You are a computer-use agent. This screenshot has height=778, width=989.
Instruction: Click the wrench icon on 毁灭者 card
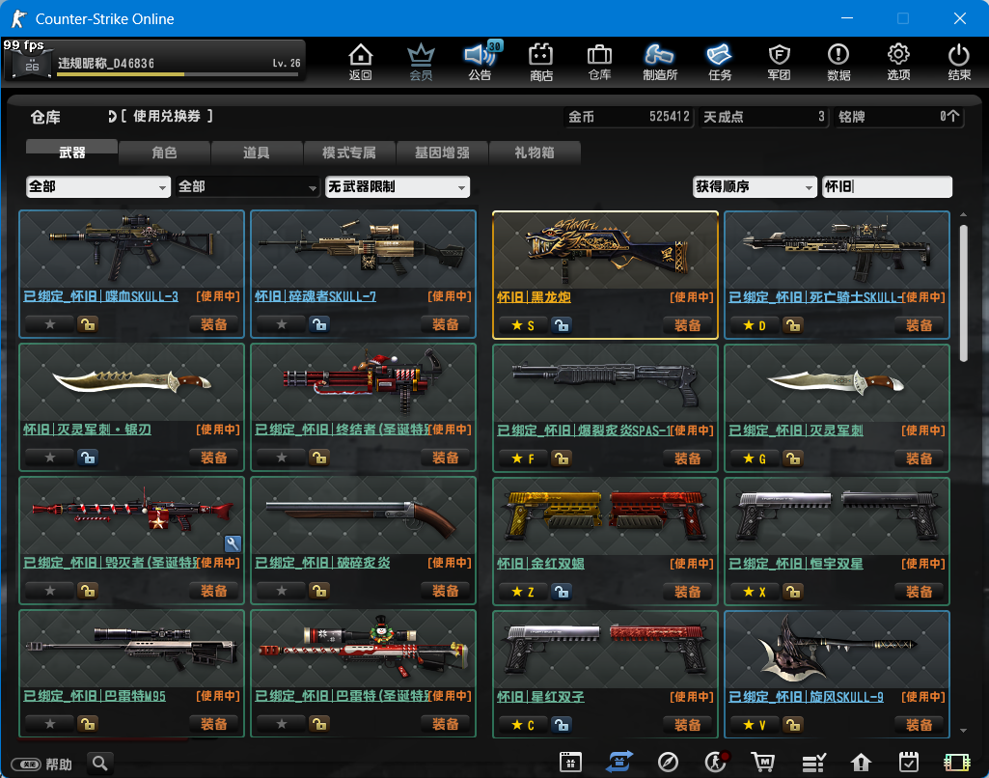point(233,543)
